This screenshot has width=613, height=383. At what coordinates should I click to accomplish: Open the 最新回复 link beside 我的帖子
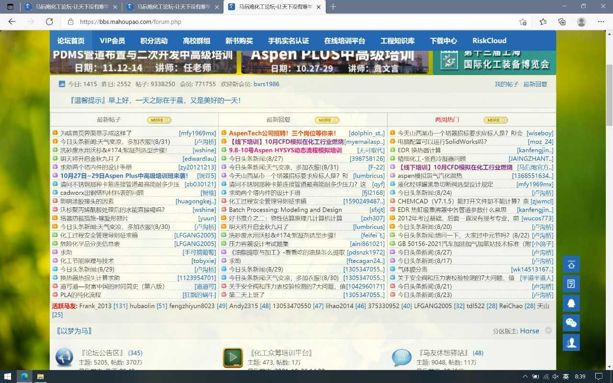pyautogui.click(x=535, y=84)
